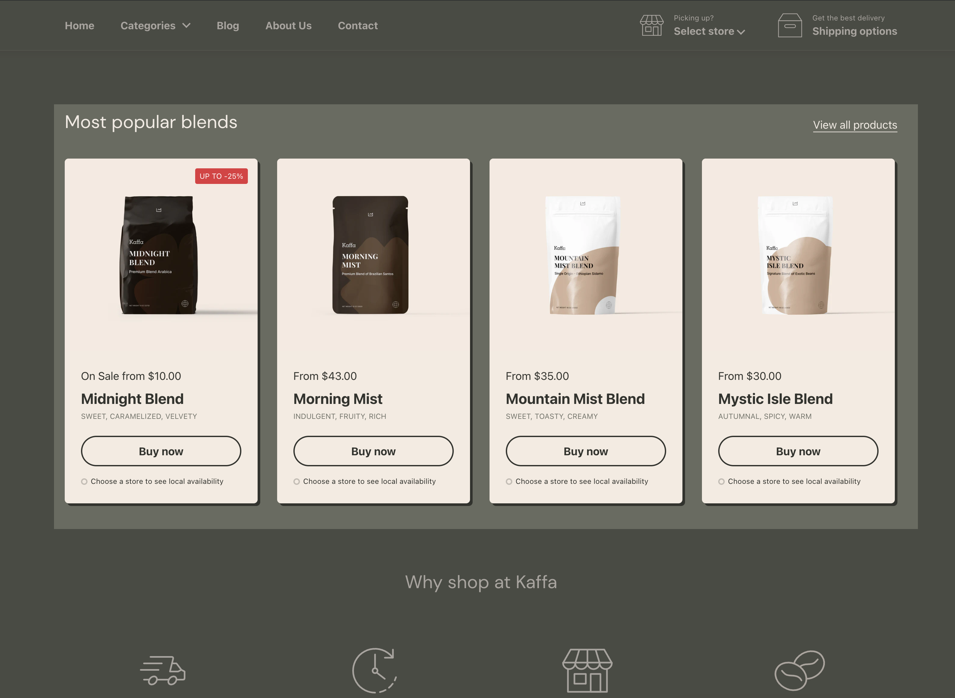The width and height of the screenshot is (955, 698).
Task: Open the Morning Mist product image
Action: coord(370,255)
